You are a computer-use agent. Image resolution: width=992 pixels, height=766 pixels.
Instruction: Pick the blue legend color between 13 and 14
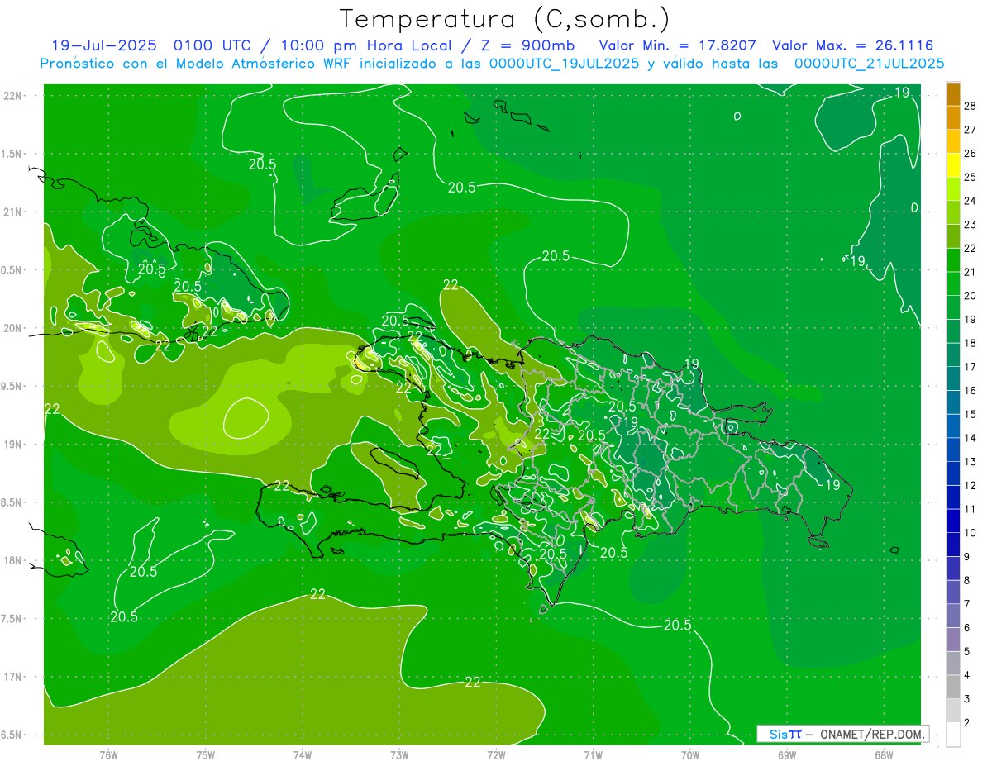click(x=953, y=450)
